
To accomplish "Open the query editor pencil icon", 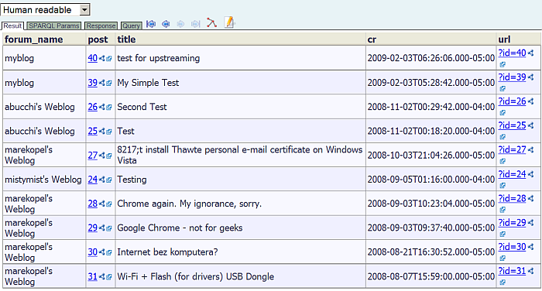I will (x=229, y=22).
